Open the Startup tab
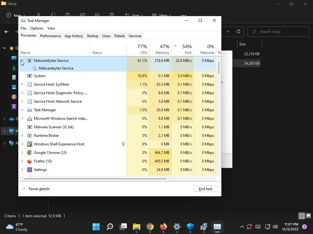The width and height of the screenshot is (313, 234). 92,36
